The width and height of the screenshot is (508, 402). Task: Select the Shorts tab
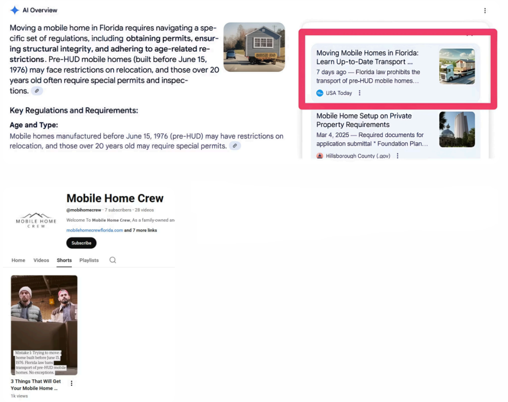64,260
